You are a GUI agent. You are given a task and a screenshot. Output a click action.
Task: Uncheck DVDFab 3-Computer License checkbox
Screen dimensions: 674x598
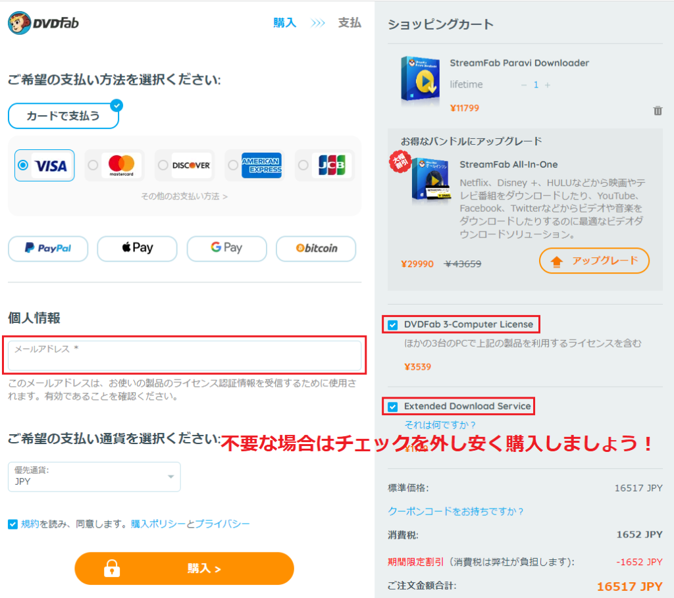[x=392, y=325]
